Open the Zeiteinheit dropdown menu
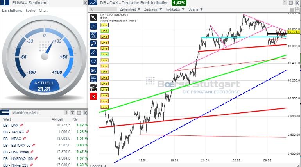Viewport: 301px width, 167px height. 130,9
